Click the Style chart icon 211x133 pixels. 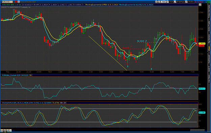pos(168,2)
